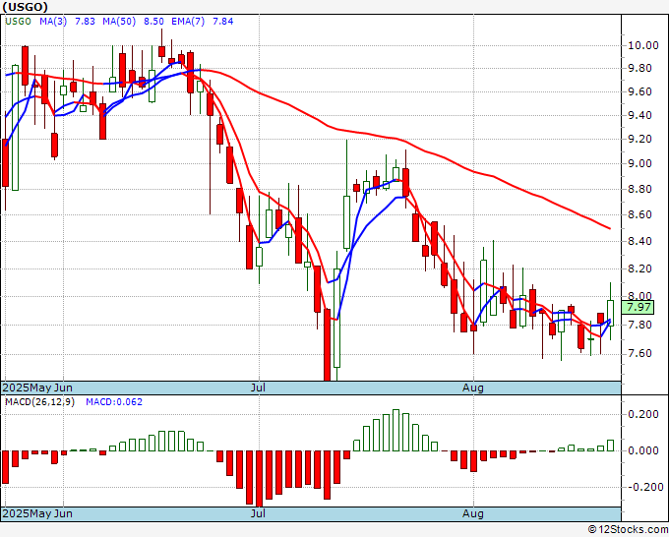Click the MA(3) value 7.83

coord(85,22)
